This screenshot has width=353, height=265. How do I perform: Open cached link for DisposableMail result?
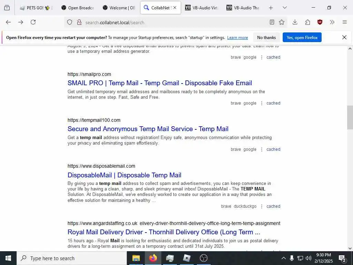(x=273, y=206)
